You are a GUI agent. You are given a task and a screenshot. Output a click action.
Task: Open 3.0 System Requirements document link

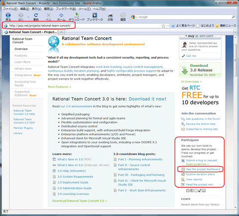click(x=75, y=177)
